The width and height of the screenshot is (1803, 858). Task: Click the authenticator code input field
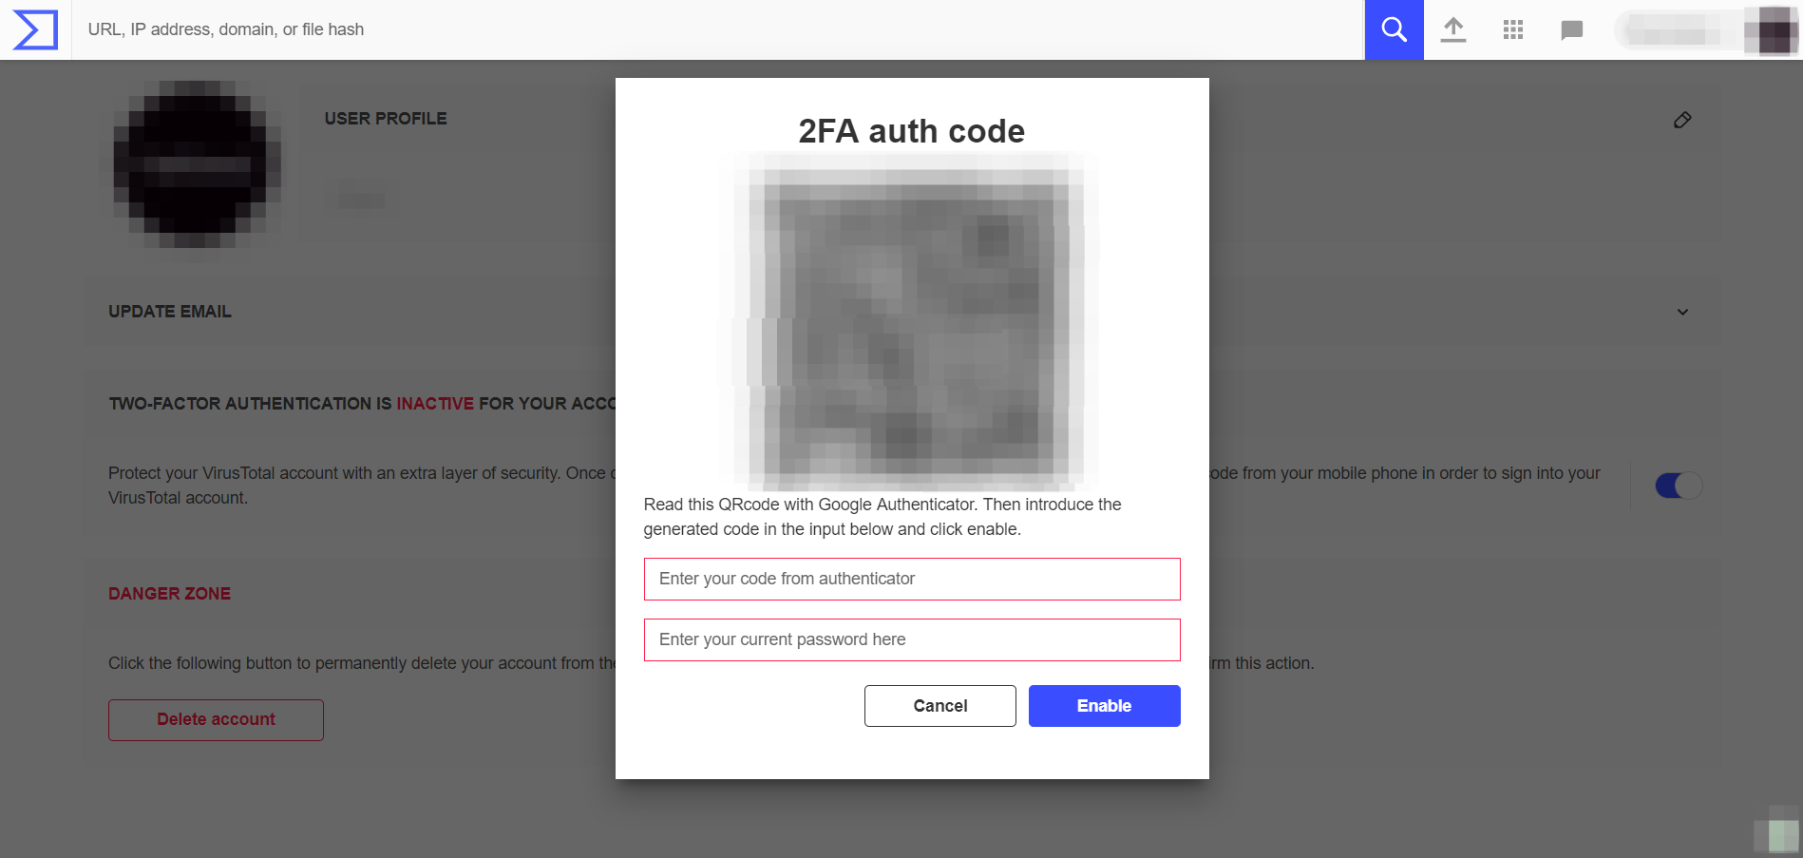pyautogui.click(x=912, y=579)
